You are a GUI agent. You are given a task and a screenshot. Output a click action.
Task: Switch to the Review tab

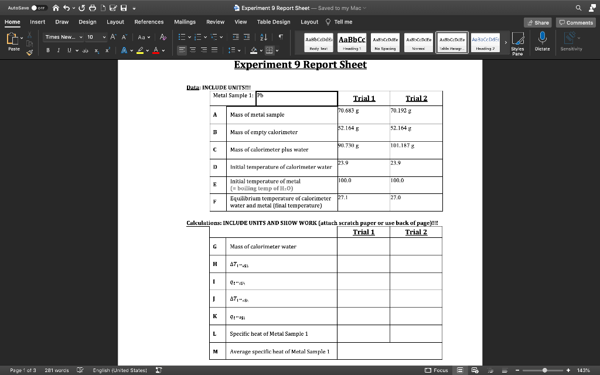tap(215, 22)
